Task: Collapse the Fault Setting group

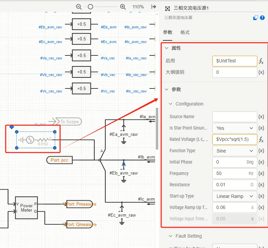Action: point(171,236)
